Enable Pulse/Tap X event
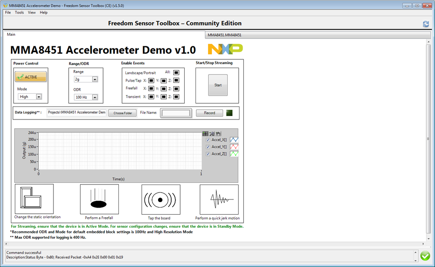This screenshot has height=267, width=435. (x=151, y=81)
